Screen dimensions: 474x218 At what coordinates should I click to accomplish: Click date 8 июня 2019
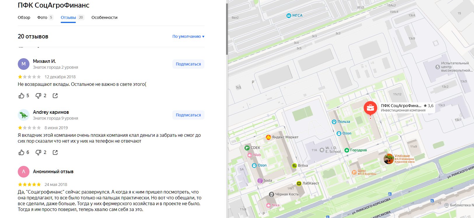(x=56, y=128)
